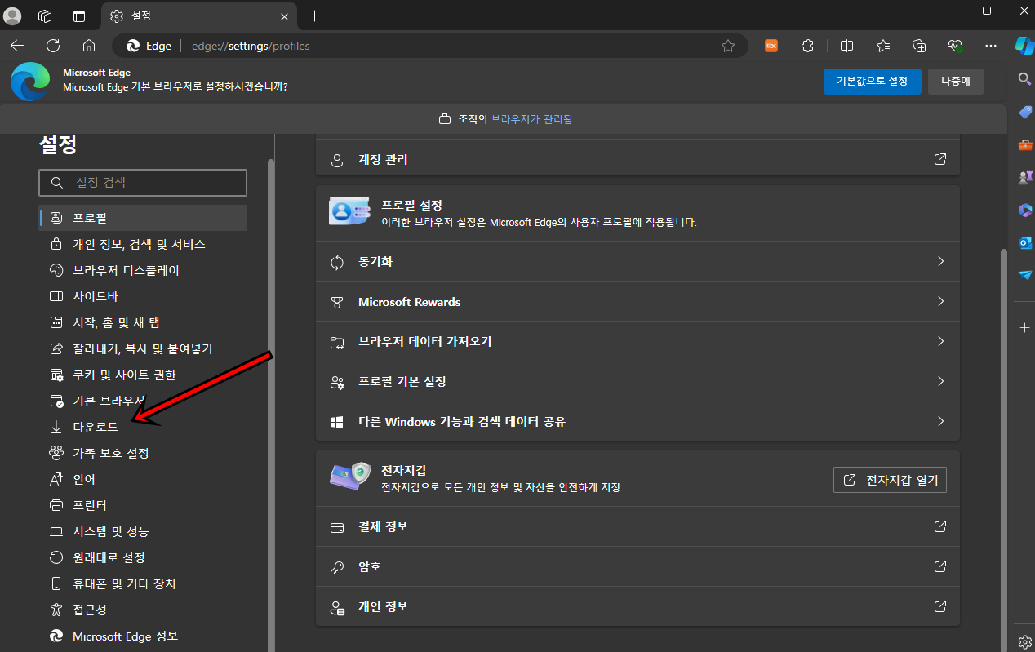The height and width of the screenshot is (652, 1035).
Task: Expand 다른 Windows 기능과 검색 데이터 공유
Action: click(637, 422)
